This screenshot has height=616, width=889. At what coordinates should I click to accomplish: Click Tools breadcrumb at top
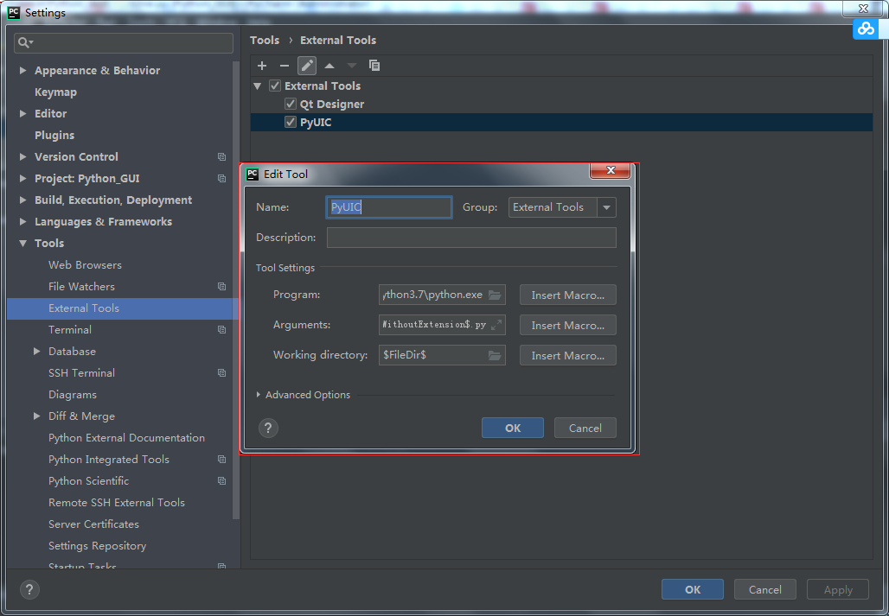(x=265, y=41)
